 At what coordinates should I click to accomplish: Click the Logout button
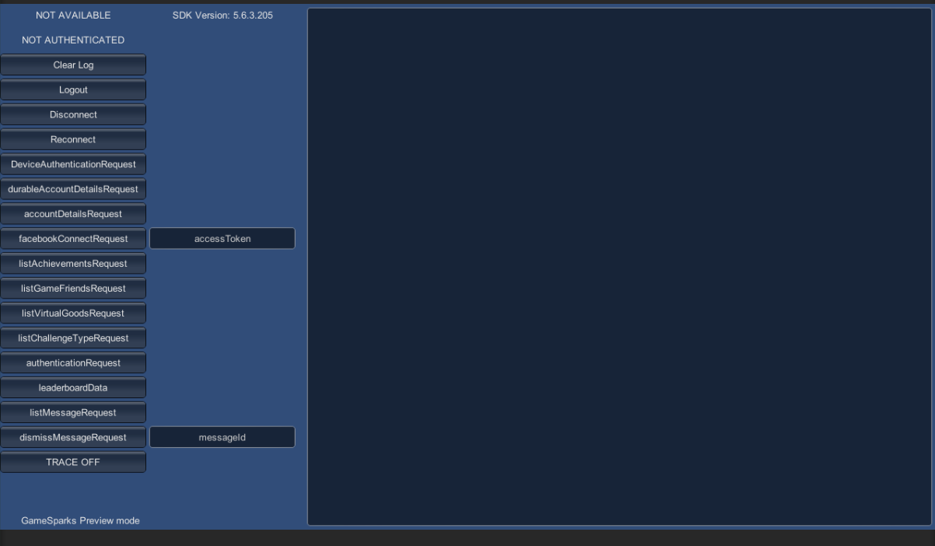74,89
